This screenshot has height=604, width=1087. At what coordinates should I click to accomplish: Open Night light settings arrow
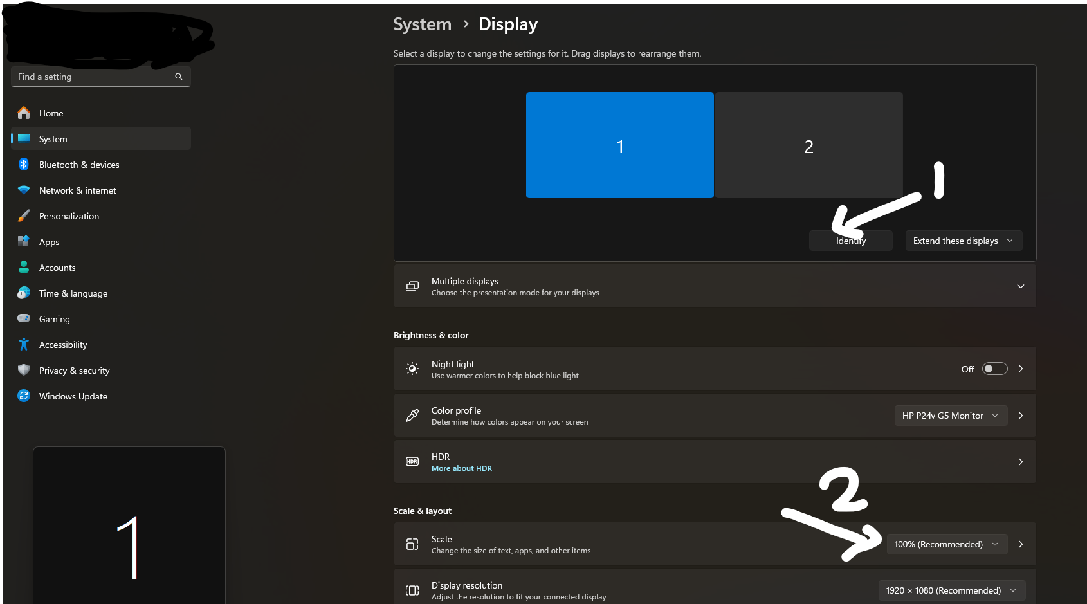[1021, 369]
